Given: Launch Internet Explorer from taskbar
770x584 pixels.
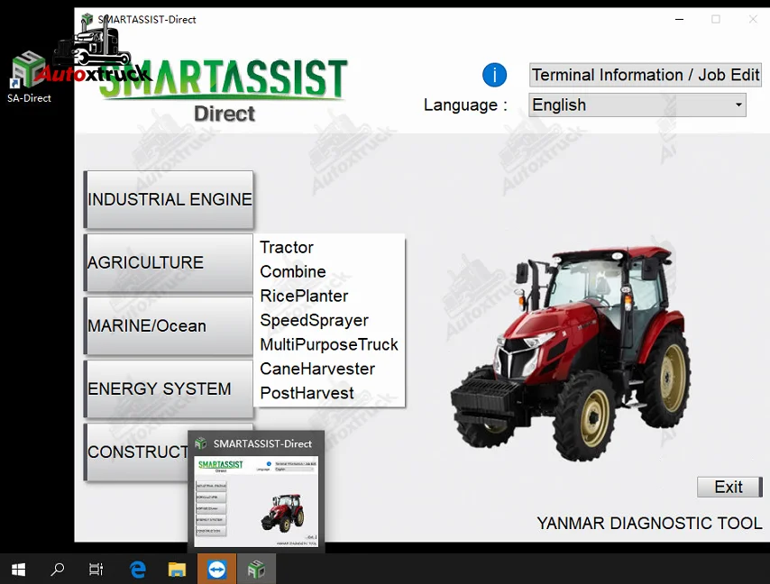Looking at the screenshot, I should click(137, 570).
